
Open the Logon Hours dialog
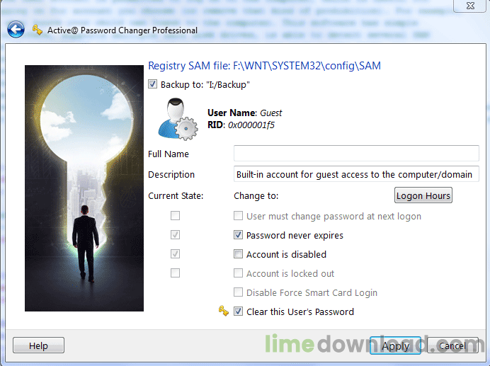pos(423,195)
